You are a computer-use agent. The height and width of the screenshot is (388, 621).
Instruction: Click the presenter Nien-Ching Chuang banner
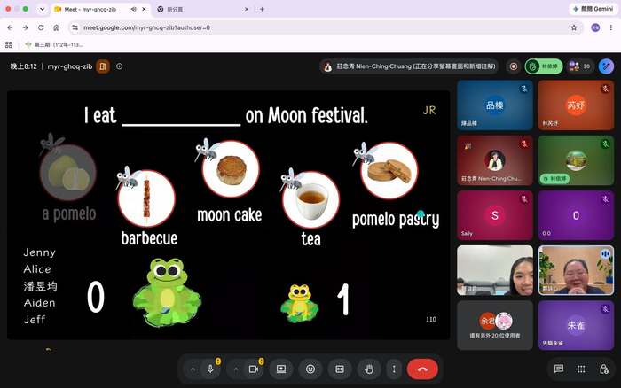click(409, 66)
